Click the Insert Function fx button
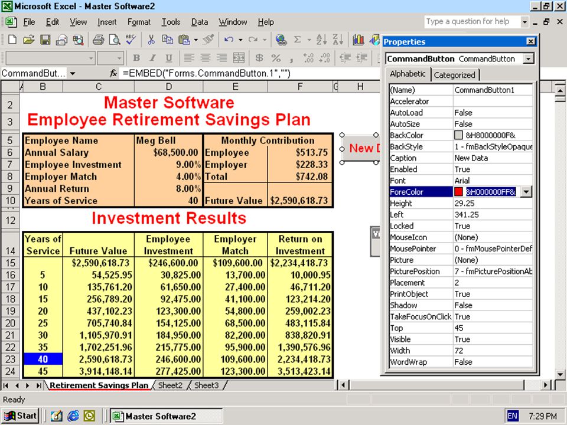Image resolution: width=567 pixels, height=425 pixels. [x=113, y=74]
